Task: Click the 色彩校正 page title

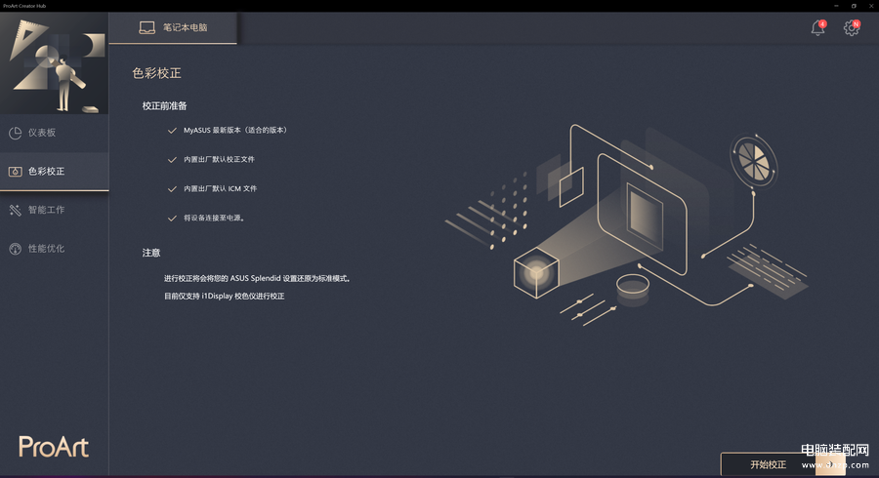Action: point(156,73)
